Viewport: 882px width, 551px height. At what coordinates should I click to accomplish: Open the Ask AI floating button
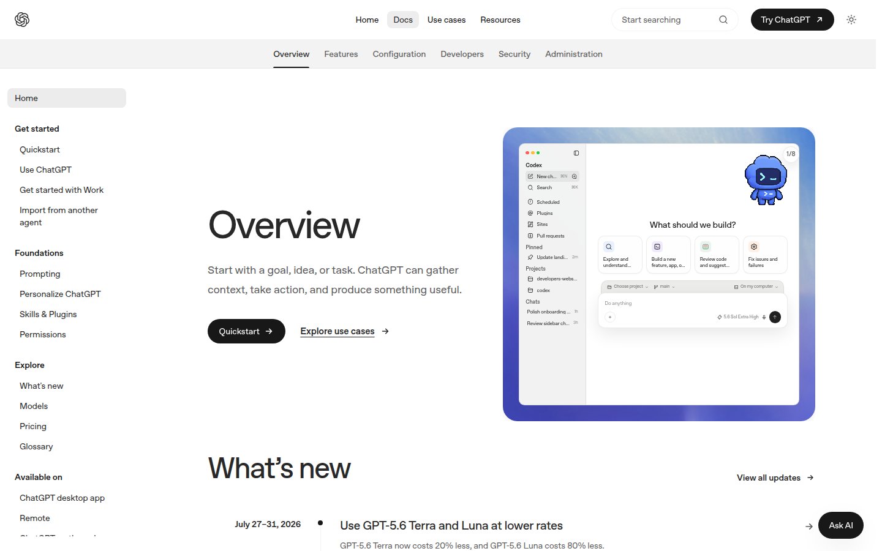841,525
